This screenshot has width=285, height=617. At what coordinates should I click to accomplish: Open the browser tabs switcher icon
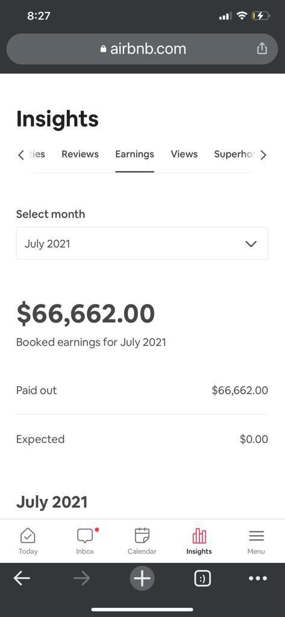[x=202, y=578]
